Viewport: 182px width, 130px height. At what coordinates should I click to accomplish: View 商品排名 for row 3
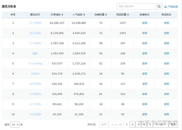click(x=166, y=43)
